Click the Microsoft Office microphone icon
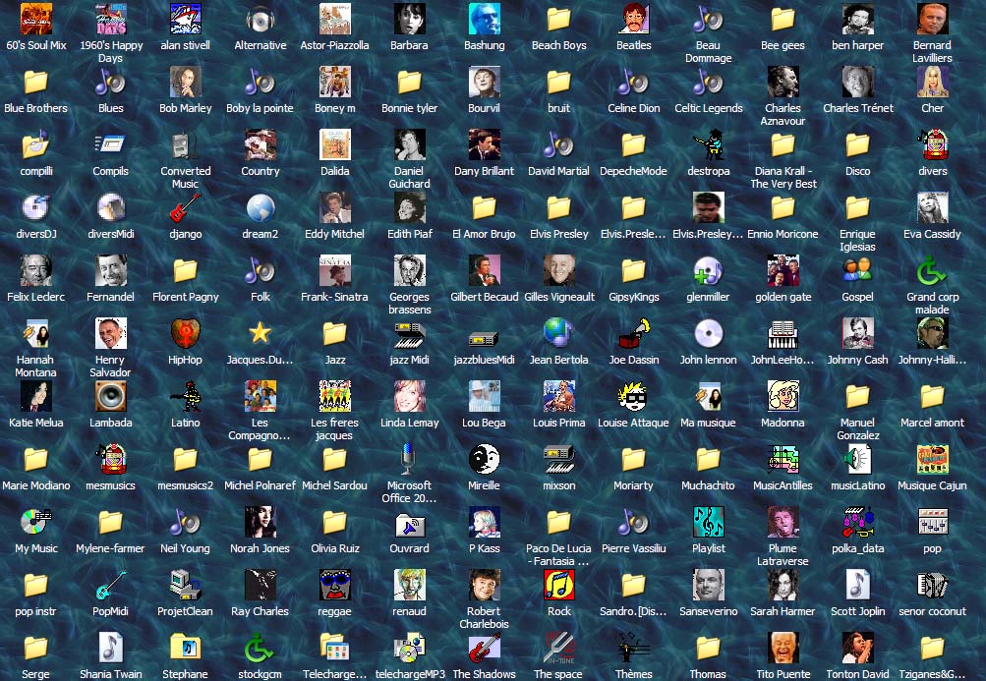Viewport: 986px width, 681px height. [409, 459]
